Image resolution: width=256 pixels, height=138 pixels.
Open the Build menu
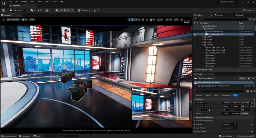(39, 1)
